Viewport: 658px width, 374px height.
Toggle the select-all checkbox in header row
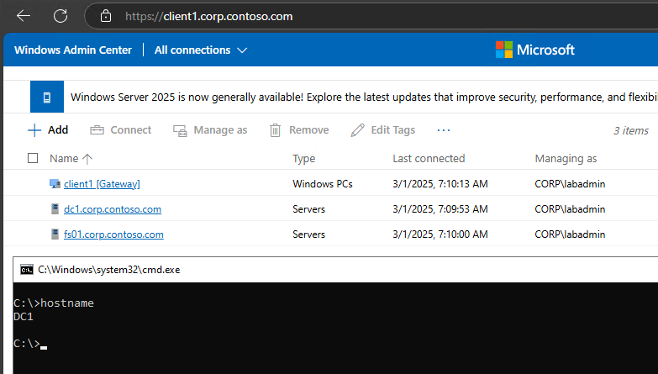tap(33, 158)
